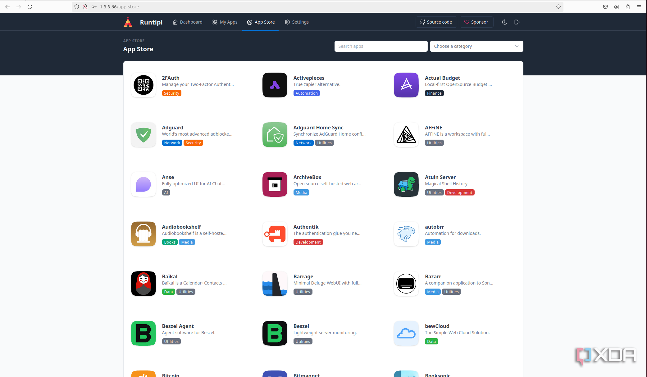This screenshot has height=377, width=647.
Task: Open the Activepieces app icon
Action: (x=275, y=85)
